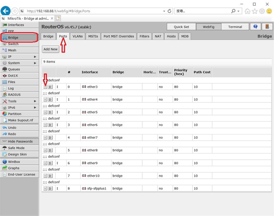Open the Interfaces menu item
Image resolution: width=274 pixels, height=216 pixels.
[x=19, y=25]
